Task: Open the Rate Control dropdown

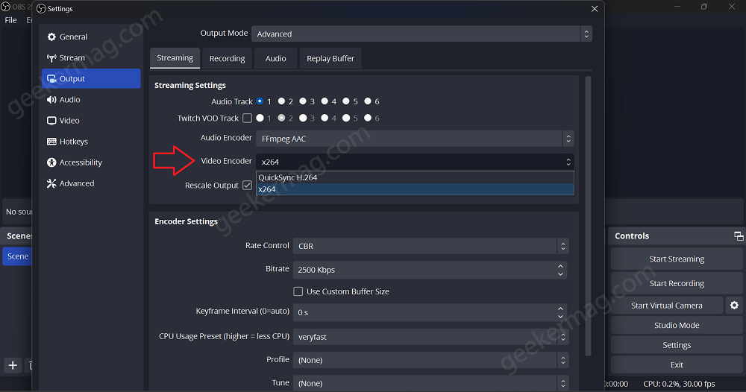Action: 430,246
